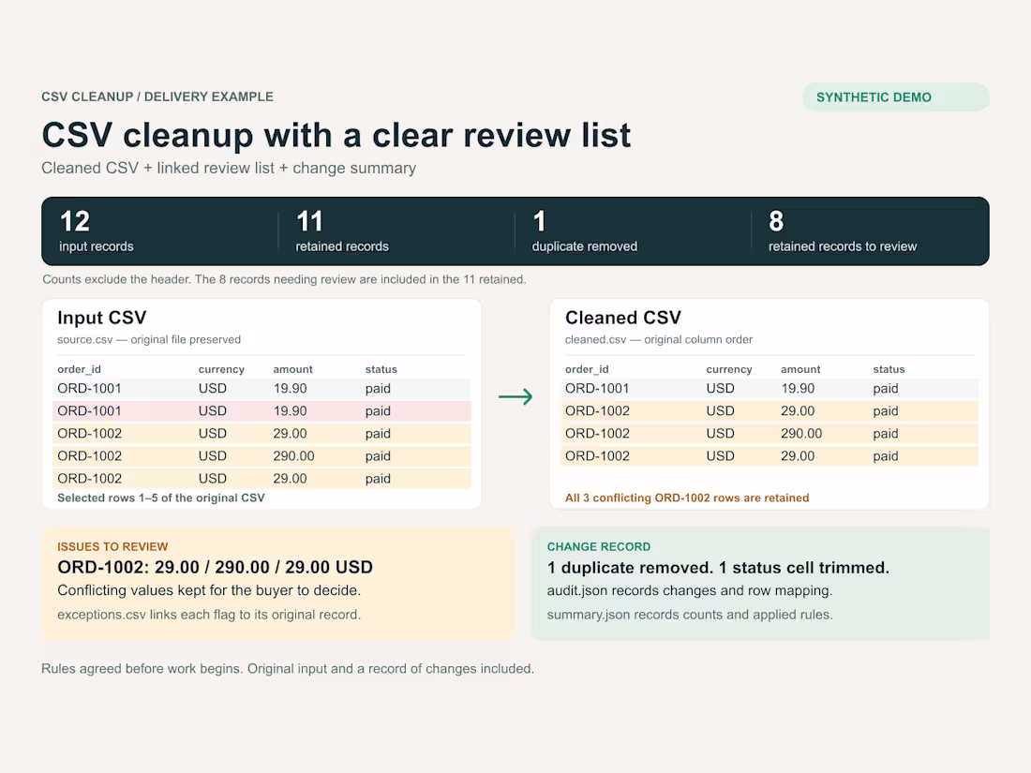Click the summary.json description line
The height and width of the screenshot is (773, 1031).
tap(690, 615)
